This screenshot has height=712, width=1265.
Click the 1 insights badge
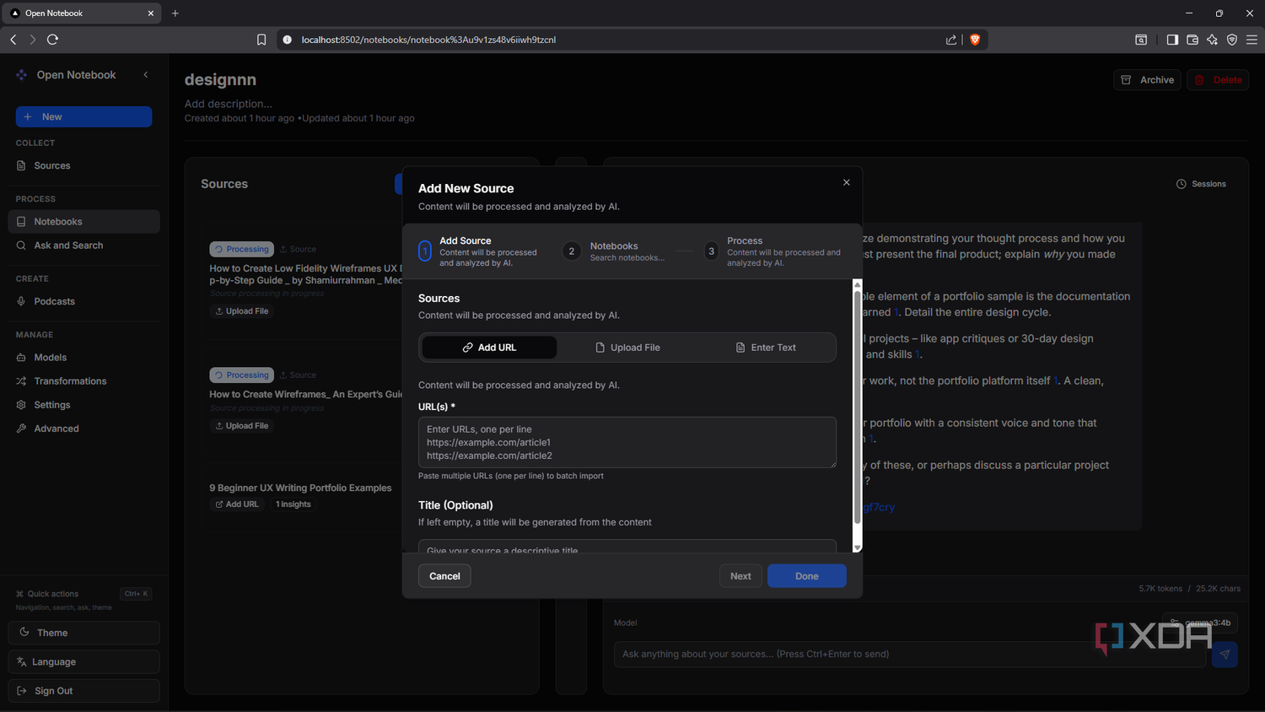tap(293, 504)
